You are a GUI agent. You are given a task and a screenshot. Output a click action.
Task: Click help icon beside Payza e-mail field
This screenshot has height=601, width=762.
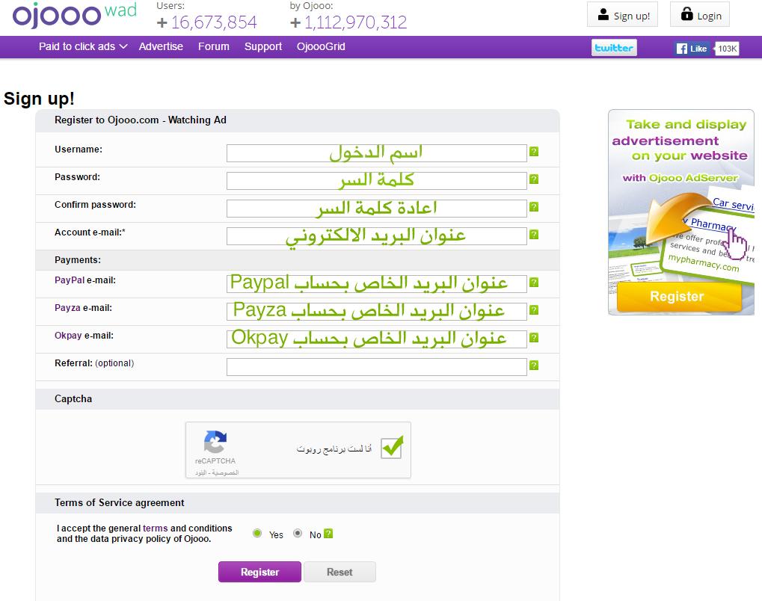click(x=534, y=310)
